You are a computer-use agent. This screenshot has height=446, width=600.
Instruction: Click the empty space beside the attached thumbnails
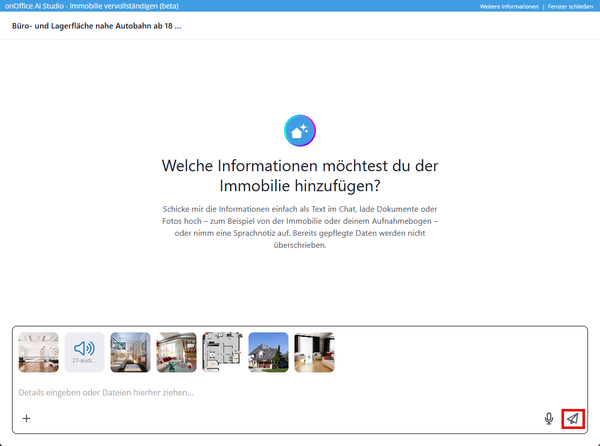click(450, 352)
